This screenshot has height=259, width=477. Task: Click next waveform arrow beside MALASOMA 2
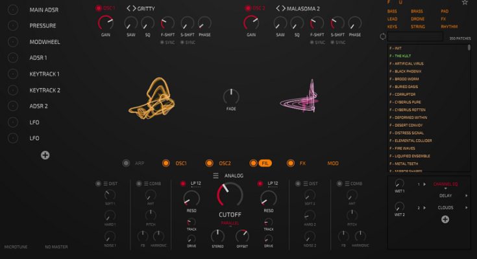pos(283,8)
